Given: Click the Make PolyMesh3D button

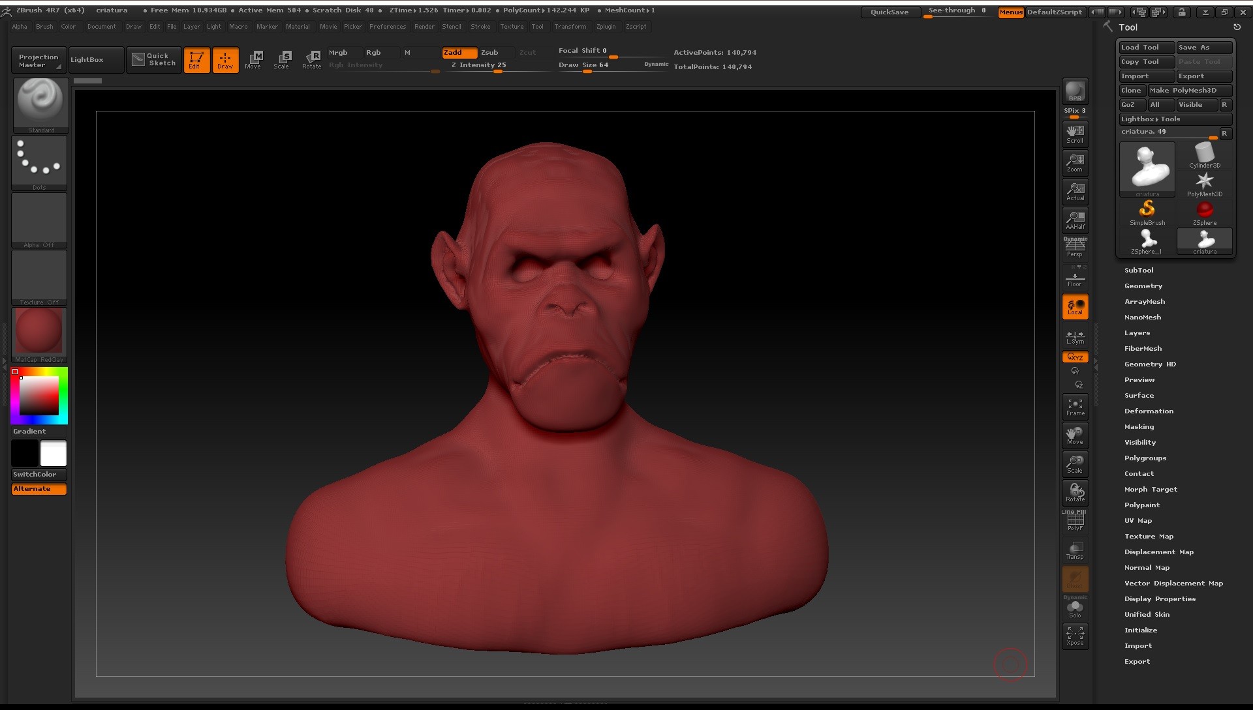Looking at the screenshot, I should [x=1189, y=90].
